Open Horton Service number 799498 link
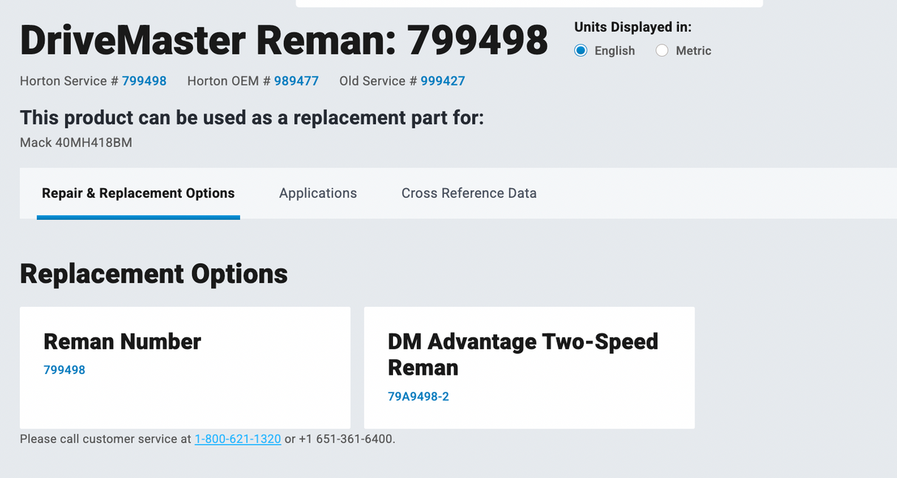Screen dimensions: 897x478 (x=144, y=81)
